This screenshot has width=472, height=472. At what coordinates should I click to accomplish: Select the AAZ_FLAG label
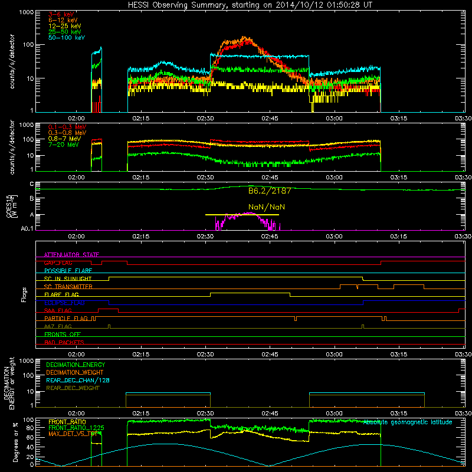point(58,326)
